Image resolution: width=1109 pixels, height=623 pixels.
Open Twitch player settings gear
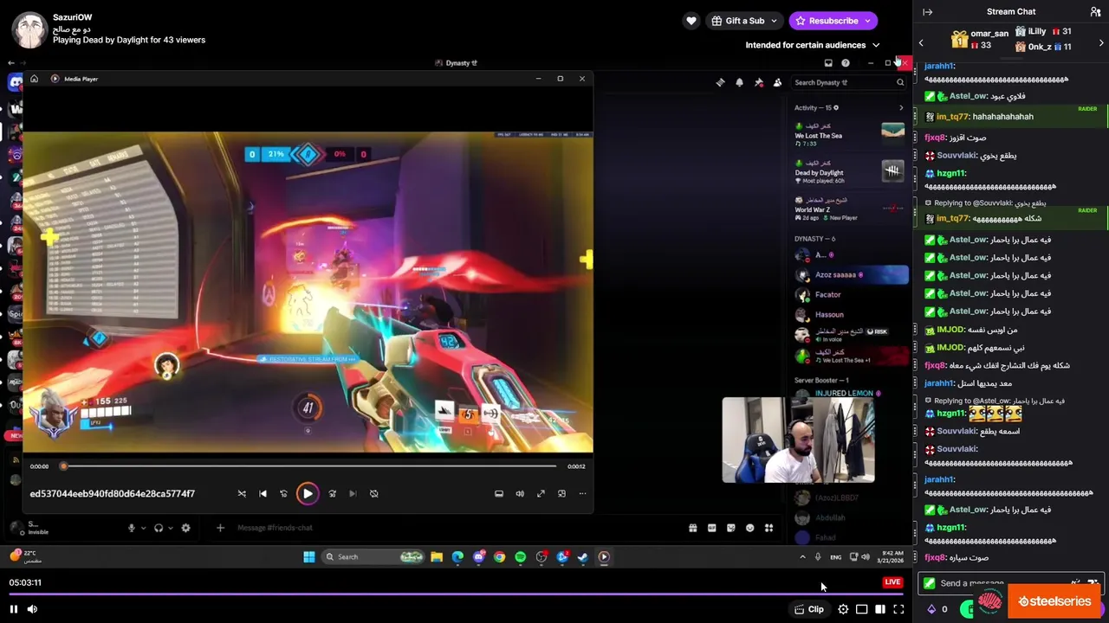tap(843, 609)
